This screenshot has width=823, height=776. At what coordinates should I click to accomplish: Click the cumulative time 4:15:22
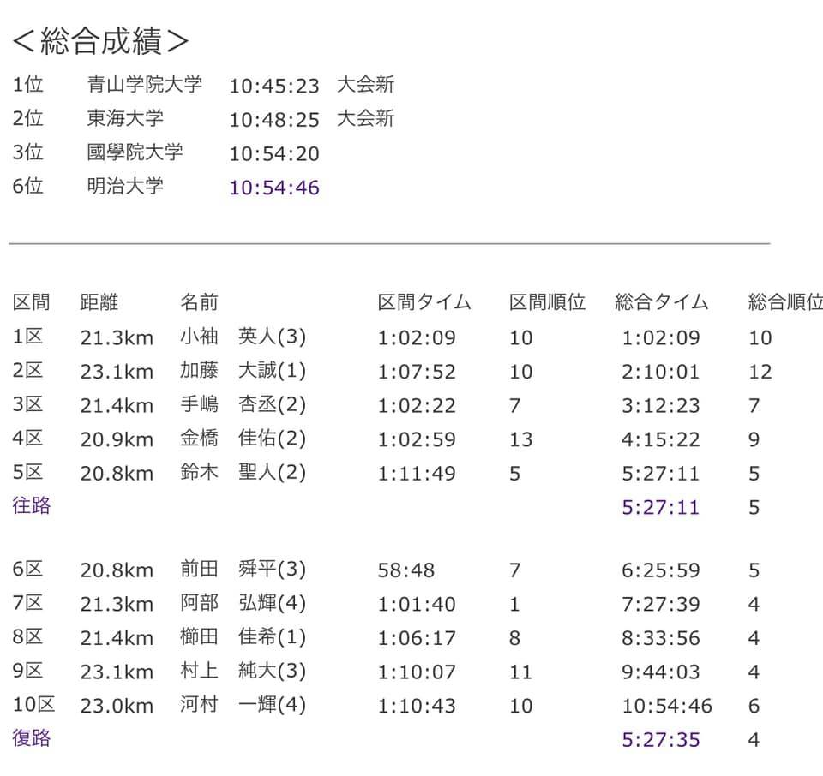click(x=660, y=440)
